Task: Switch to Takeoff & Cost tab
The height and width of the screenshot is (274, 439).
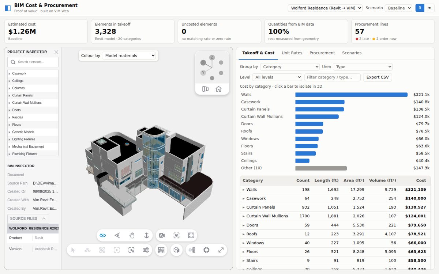Action: [x=258, y=53]
